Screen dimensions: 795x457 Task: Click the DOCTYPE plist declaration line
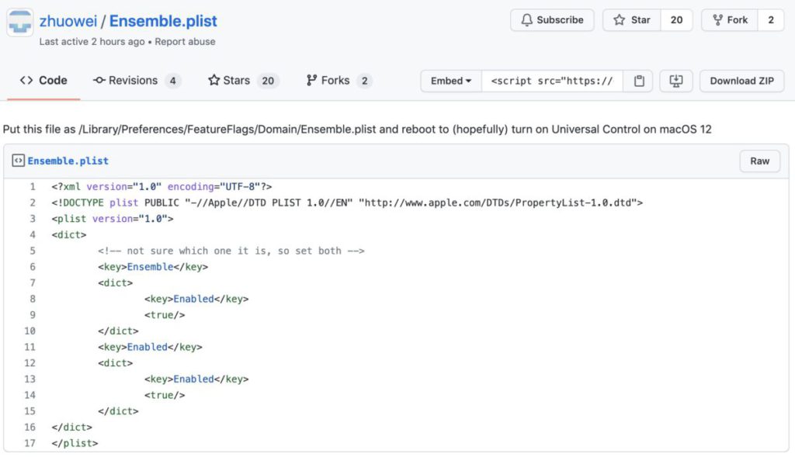(x=347, y=203)
